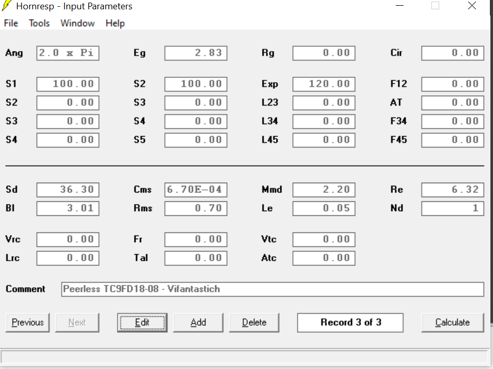
Task: Click the Re field showing 6.32
Action: [453, 190]
